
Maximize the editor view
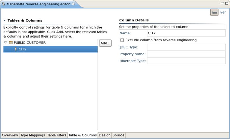pyautogui.click(x=227, y=3)
